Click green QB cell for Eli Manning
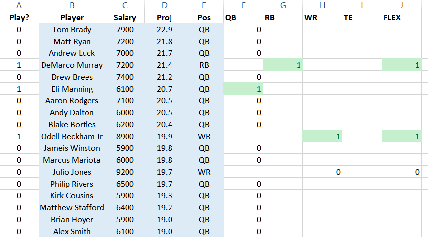This screenshot has width=428, height=237. [x=244, y=89]
